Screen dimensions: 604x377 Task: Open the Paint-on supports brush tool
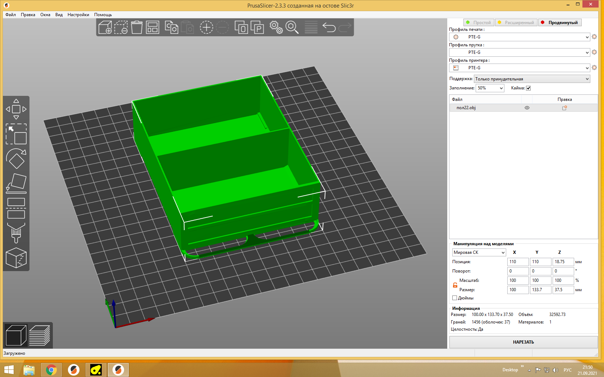(16, 233)
